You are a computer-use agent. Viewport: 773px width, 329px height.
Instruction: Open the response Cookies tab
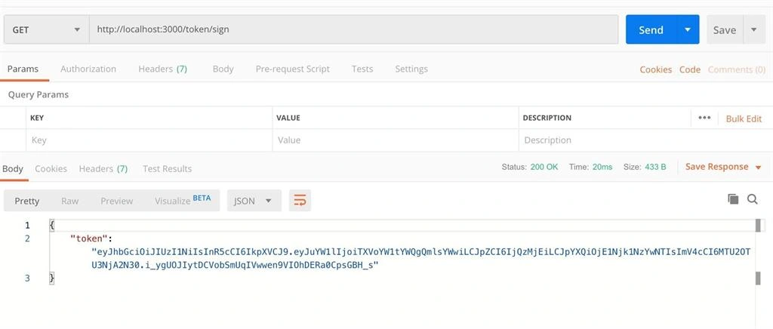[51, 168]
